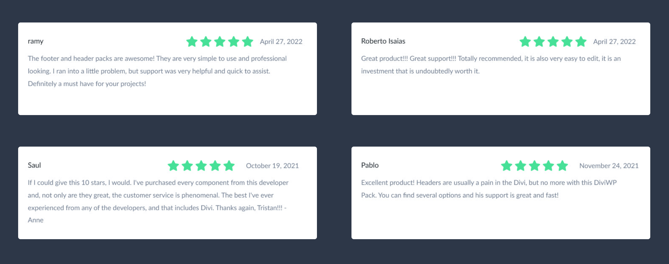Click the reviewer name ramy
Viewport: 669px width, 264px height.
tap(36, 41)
